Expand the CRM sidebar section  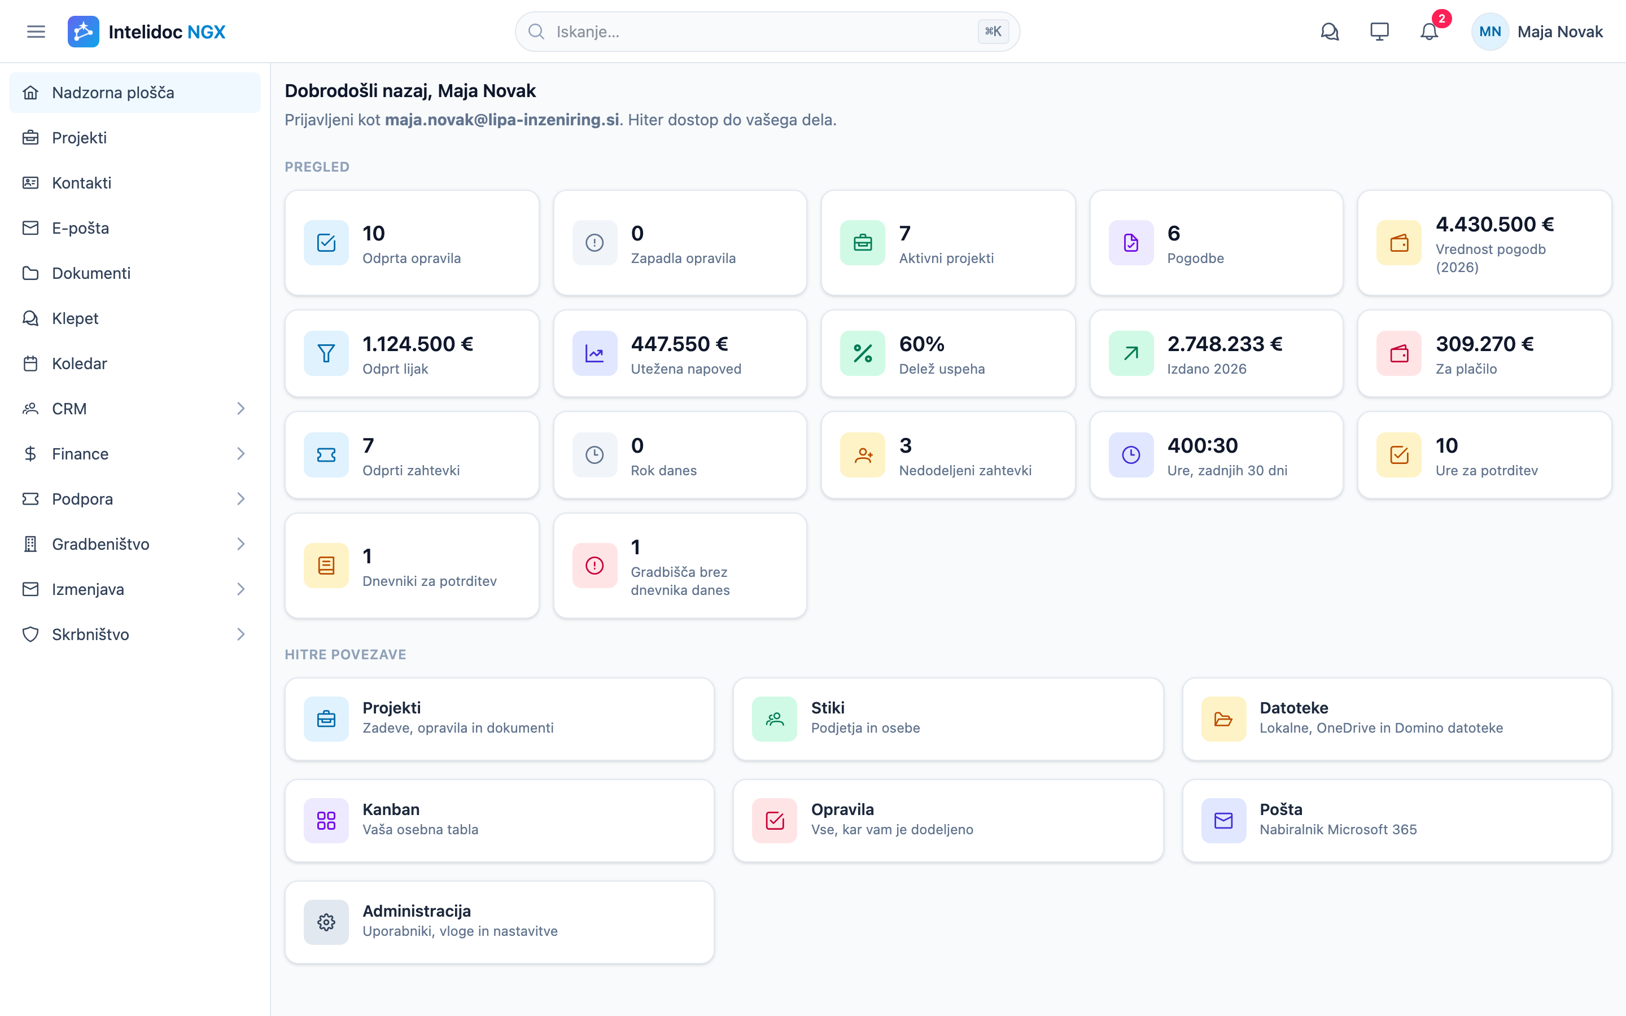pyautogui.click(x=134, y=409)
